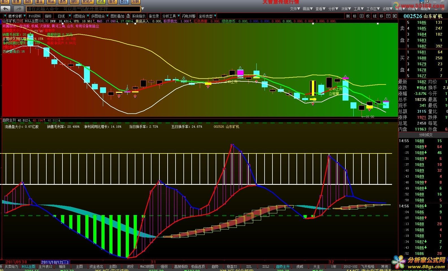Click the 债券 bonds shortcut button

click(62, 2)
